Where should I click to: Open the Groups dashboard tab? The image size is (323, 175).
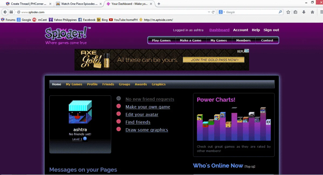coord(124,84)
